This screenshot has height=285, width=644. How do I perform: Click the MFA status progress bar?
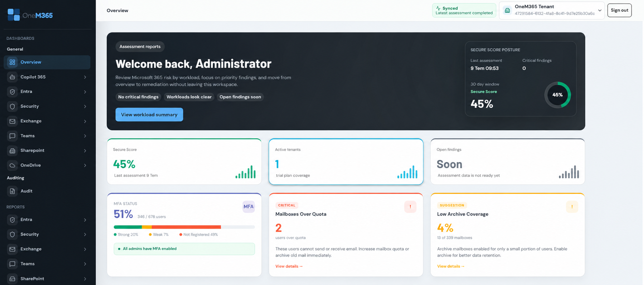pyautogui.click(x=184, y=227)
